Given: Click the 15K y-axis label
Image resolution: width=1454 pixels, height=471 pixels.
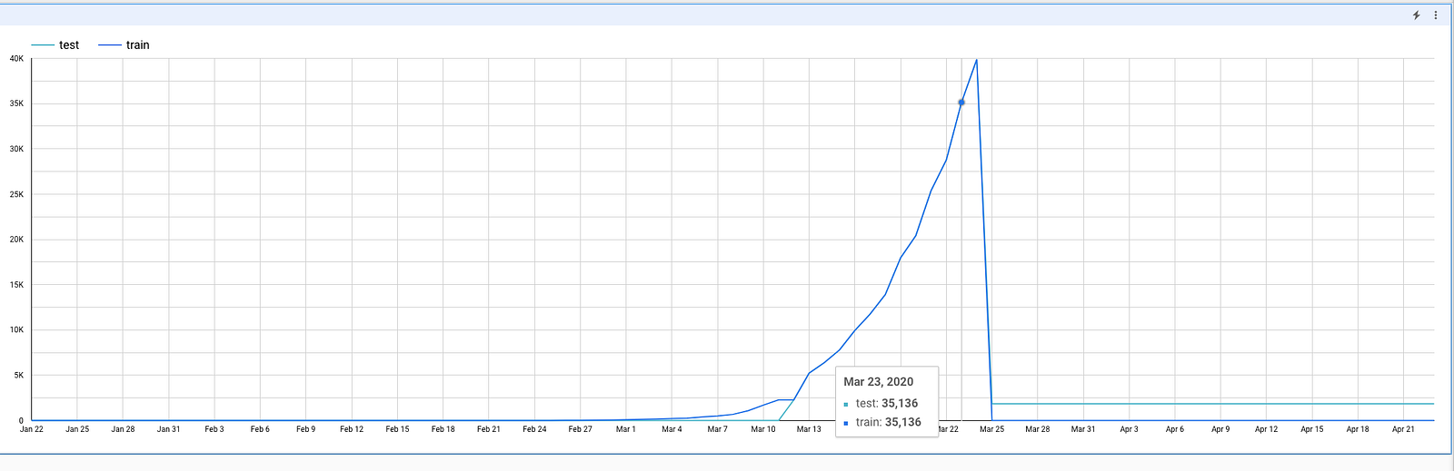Looking at the screenshot, I should 16,285.
